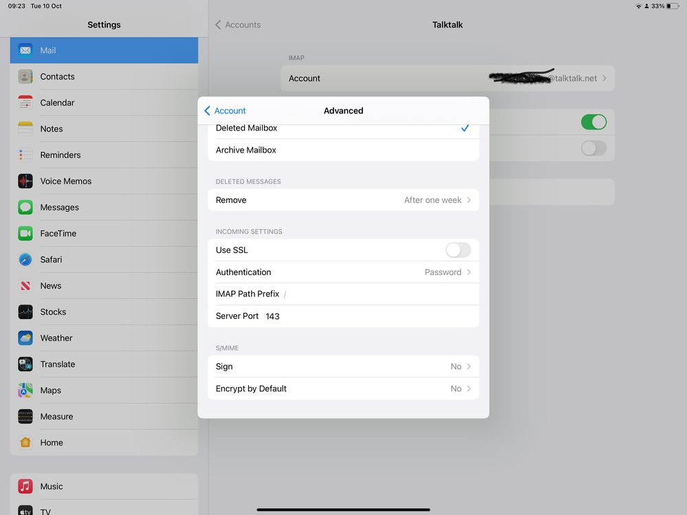The image size is (687, 515).
Task: Tap the 09:23 clock in status bar
Action: pos(17,6)
